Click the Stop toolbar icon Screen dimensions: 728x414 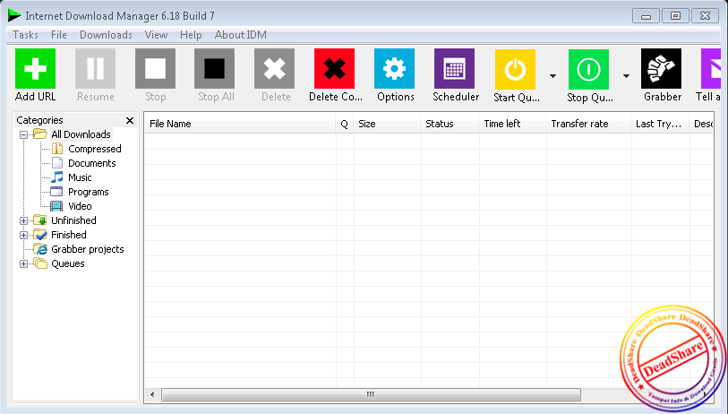155,69
